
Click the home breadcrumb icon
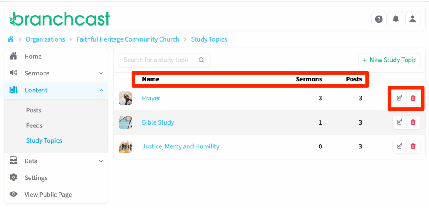(11, 39)
